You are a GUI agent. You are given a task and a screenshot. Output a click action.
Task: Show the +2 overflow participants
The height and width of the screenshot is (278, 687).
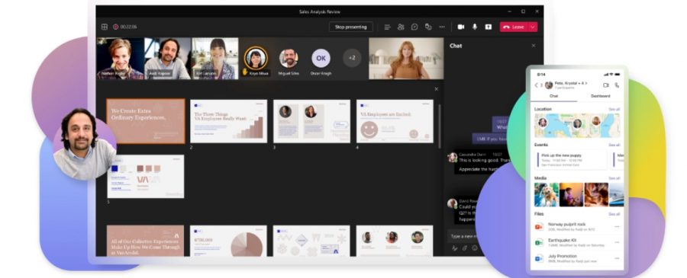point(352,58)
